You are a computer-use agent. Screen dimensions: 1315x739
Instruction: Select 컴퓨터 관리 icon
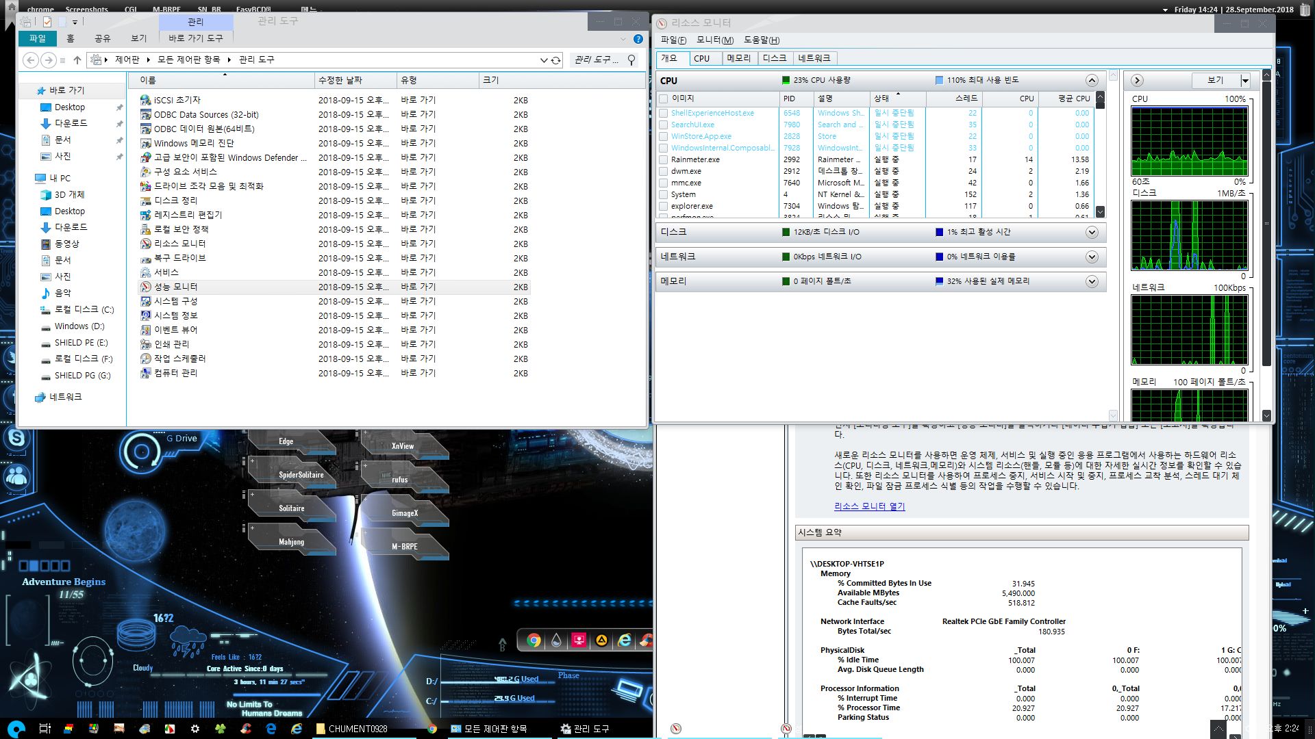pyautogui.click(x=145, y=373)
